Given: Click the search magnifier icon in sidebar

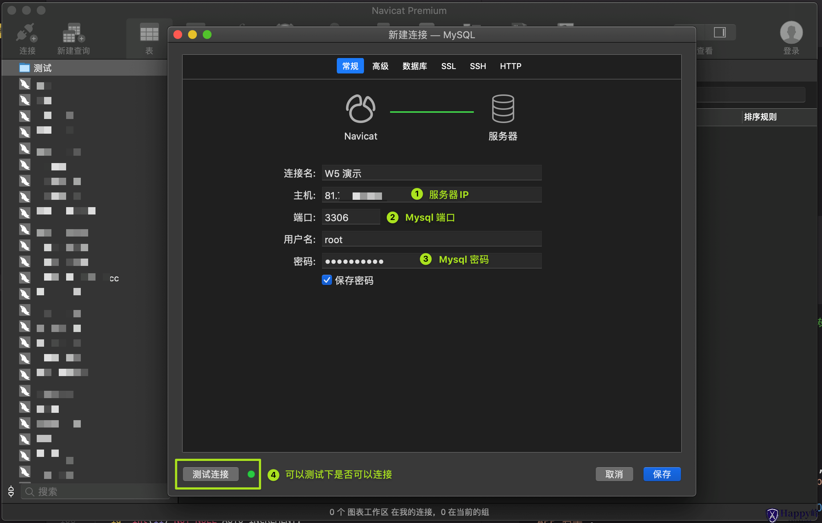Looking at the screenshot, I should click(x=30, y=491).
